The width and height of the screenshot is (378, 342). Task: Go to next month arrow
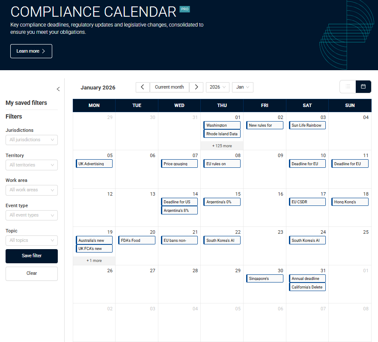[x=196, y=87]
